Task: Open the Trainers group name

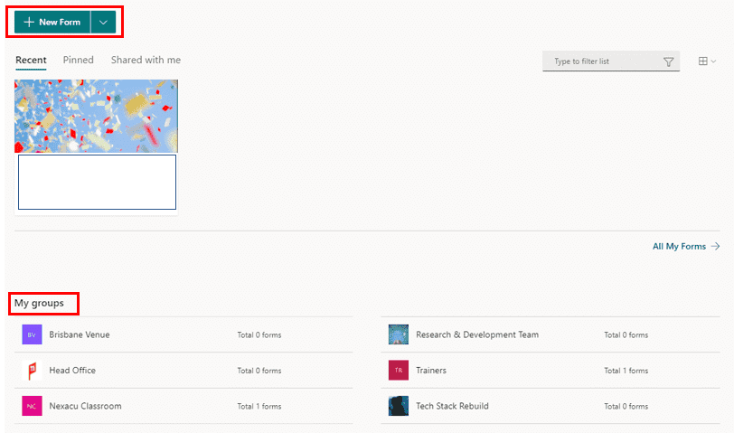Action: [x=431, y=371]
